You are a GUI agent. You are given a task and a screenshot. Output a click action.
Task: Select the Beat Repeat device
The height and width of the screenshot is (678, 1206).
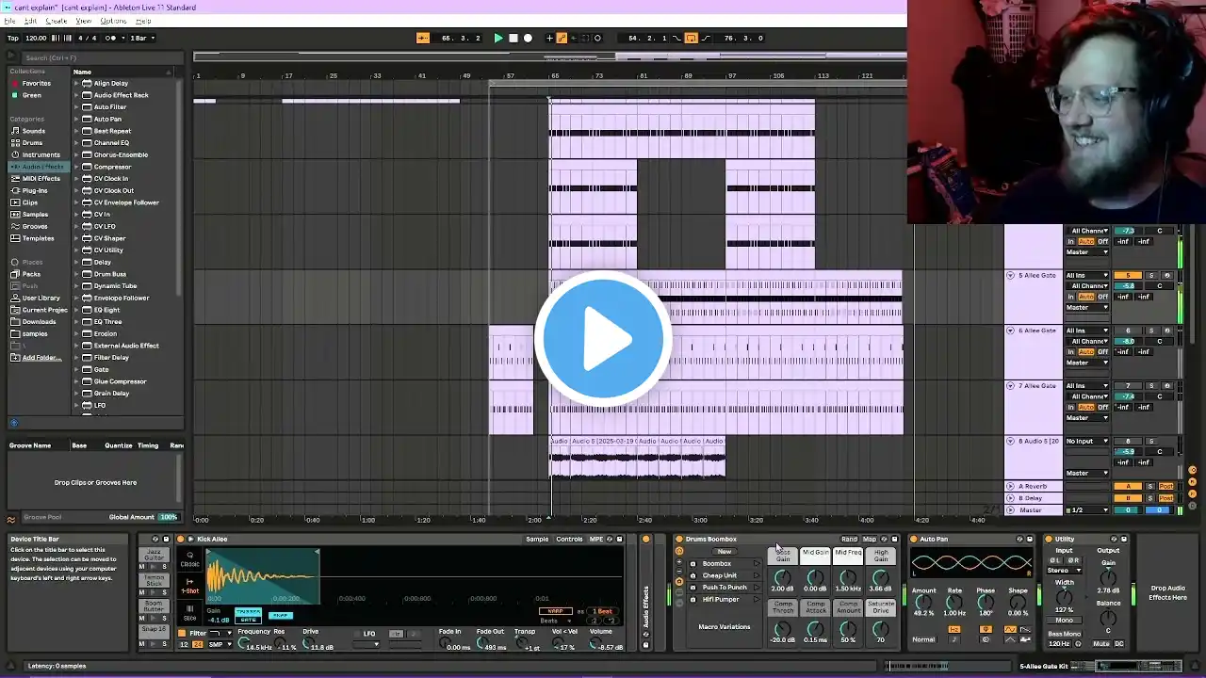point(112,131)
